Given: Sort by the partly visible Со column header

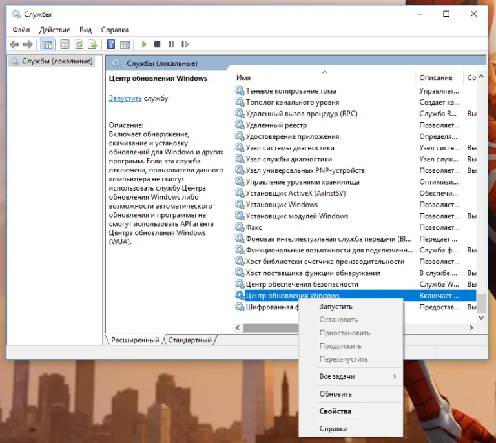Looking at the screenshot, I should pyautogui.click(x=471, y=77).
